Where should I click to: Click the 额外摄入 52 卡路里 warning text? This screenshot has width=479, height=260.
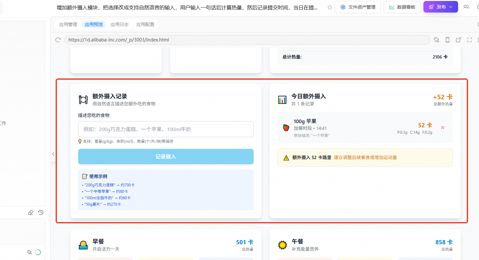click(x=312, y=157)
